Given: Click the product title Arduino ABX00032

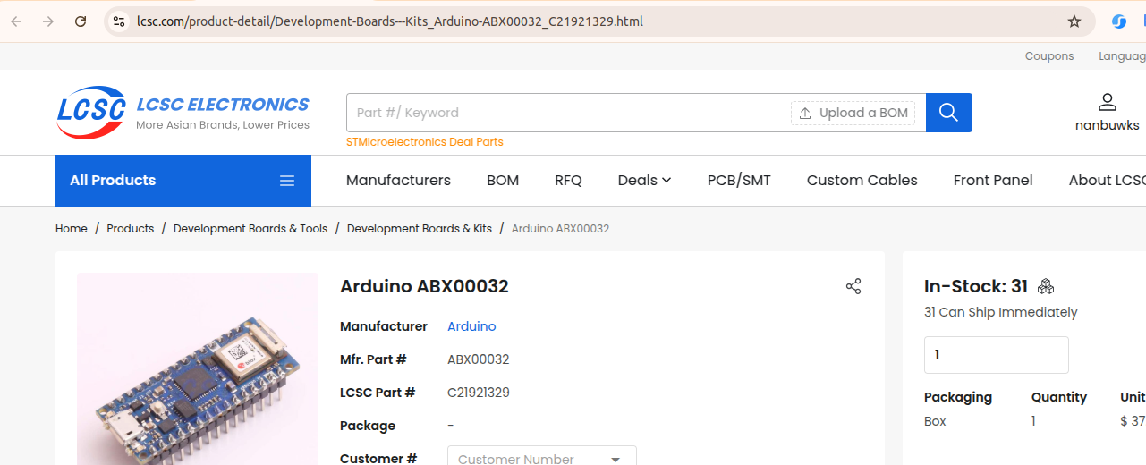Looking at the screenshot, I should coord(424,287).
